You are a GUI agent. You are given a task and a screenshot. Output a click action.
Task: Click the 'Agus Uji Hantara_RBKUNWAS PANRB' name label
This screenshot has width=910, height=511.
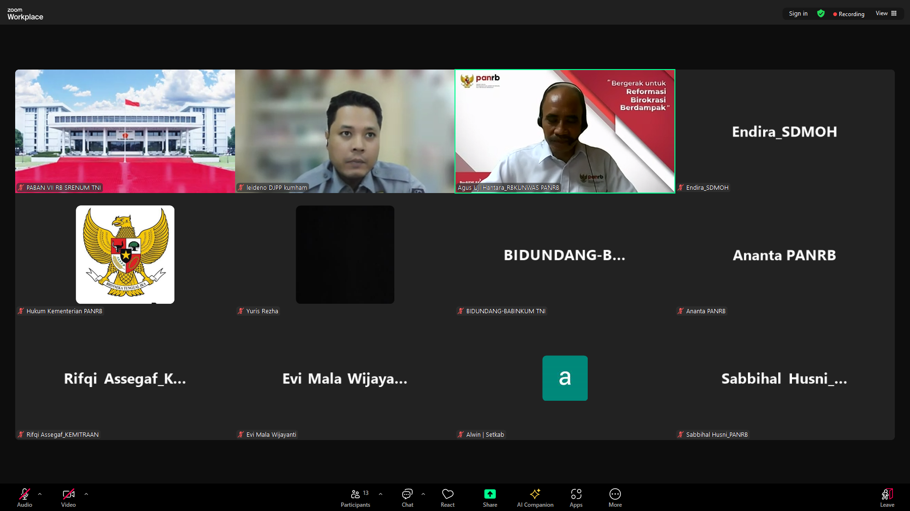(509, 188)
